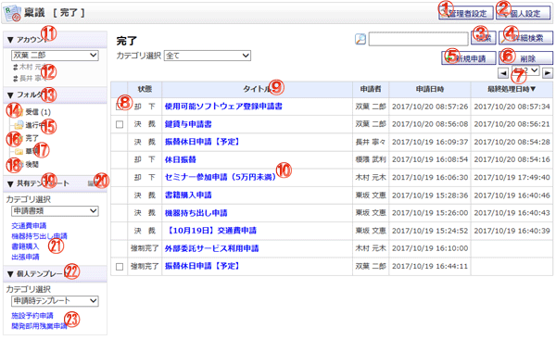Open the 鍵貸与申請書 request
Image resolution: width=556 pixels, height=340 pixels.
point(188,124)
